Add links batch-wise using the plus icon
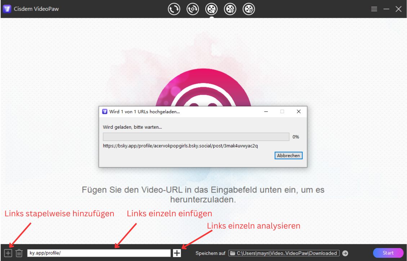Viewport: 407px width, 261px height. pos(7,253)
